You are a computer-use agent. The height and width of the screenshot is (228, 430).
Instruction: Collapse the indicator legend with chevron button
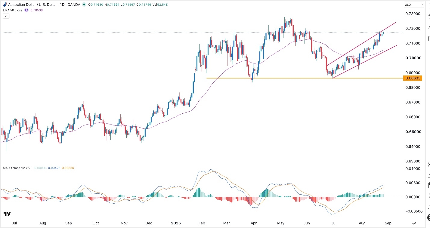pos(6,16)
